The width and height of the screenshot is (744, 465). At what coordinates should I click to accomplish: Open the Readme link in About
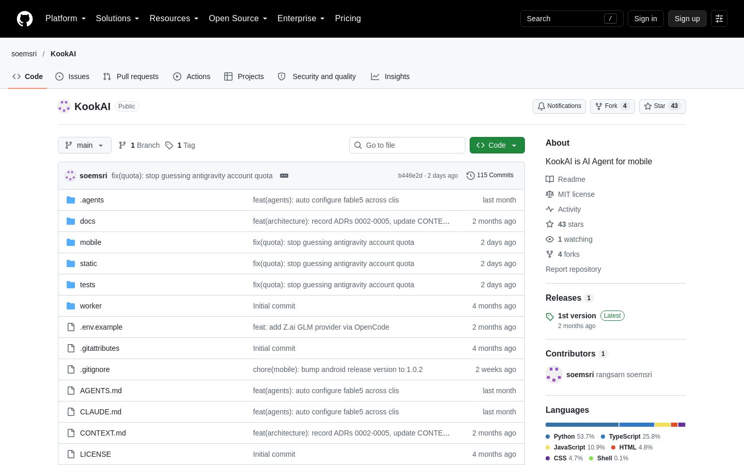point(566,179)
